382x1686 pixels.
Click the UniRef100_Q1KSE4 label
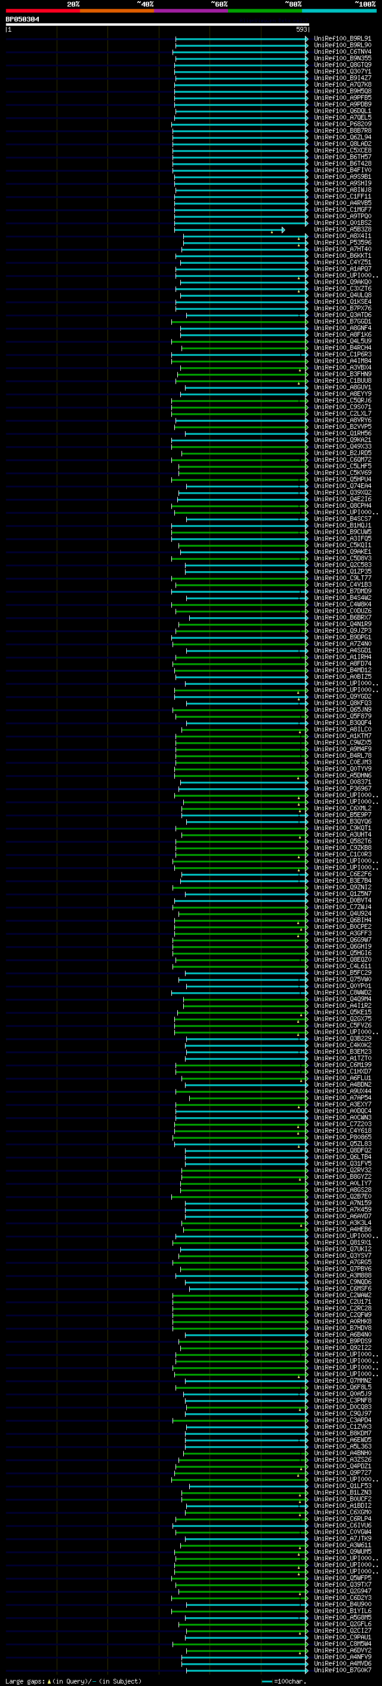pos(342,301)
